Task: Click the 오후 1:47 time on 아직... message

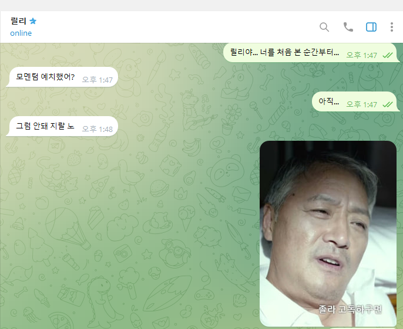Action: pos(362,104)
